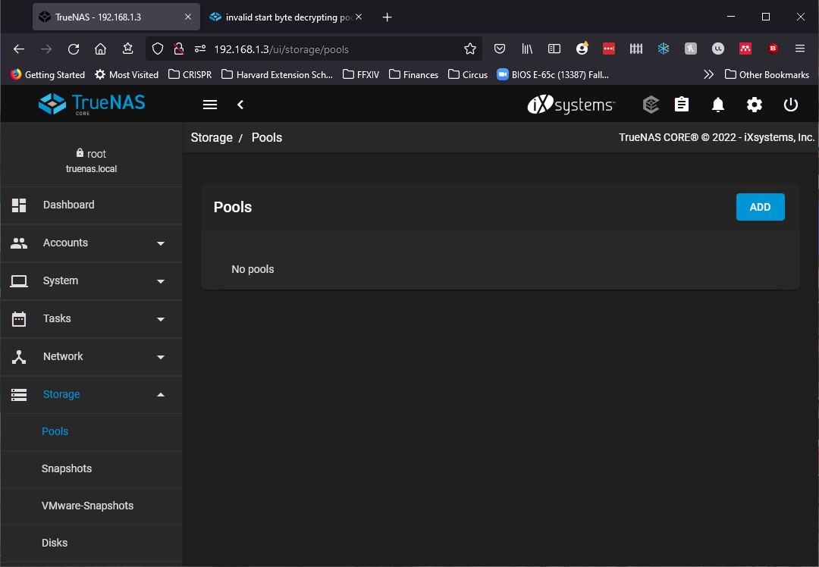Open the FFXIV bookmark folder
819x567 pixels.
pyautogui.click(x=361, y=74)
